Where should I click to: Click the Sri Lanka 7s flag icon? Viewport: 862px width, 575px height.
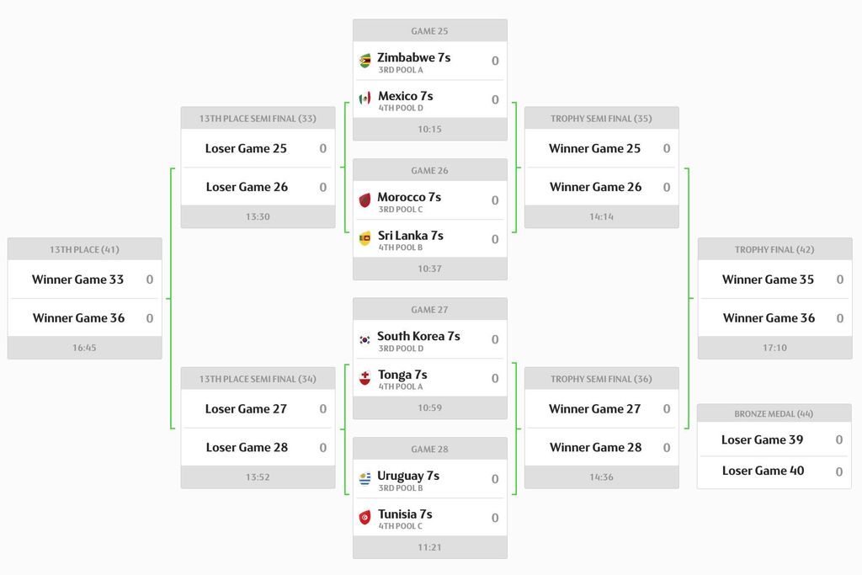click(364, 238)
